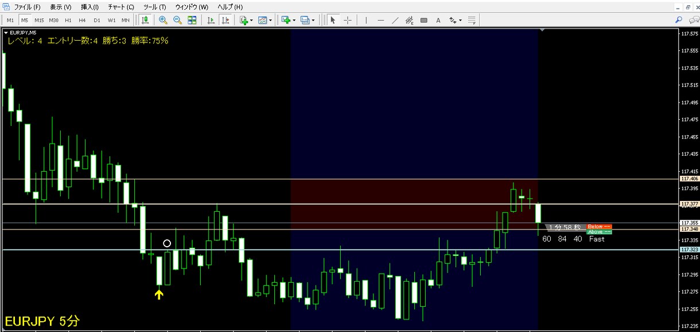Click the EURJPY,M5 chart title
The height and width of the screenshot is (332, 700).
coord(24,33)
